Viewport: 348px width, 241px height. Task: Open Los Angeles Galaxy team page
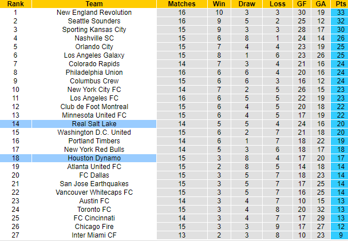pos(94,55)
